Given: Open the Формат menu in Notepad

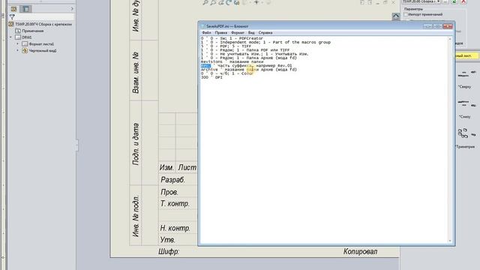Looking at the screenshot, I should click(238, 33).
